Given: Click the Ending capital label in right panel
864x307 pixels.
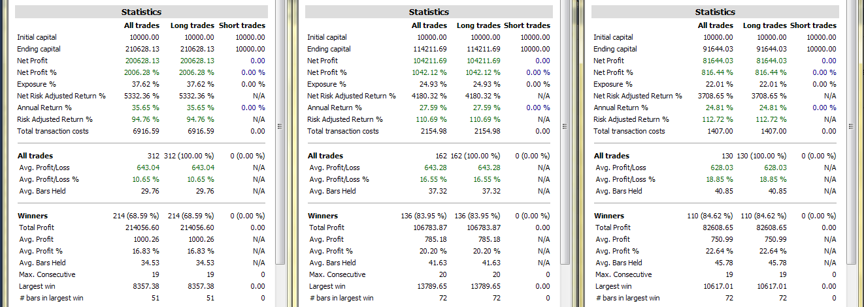Looking at the screenshot, I should point(615,49).
